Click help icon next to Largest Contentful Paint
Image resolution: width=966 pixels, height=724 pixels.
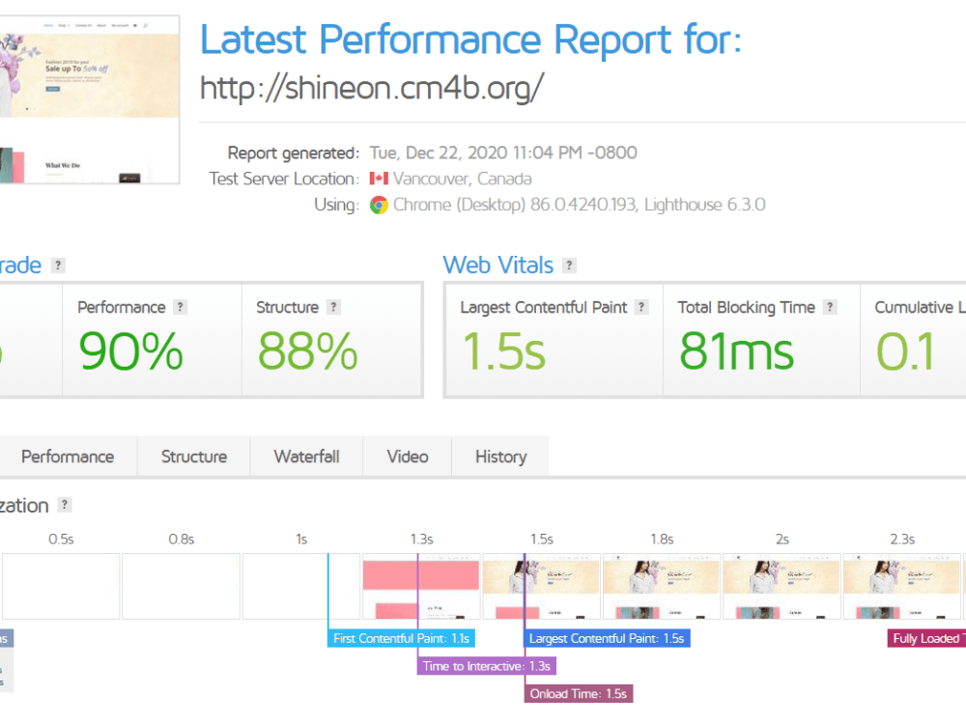click(641, 307)
